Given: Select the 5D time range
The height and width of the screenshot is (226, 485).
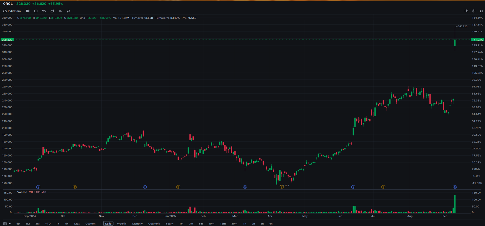Looking at the screenshot, I should tap(18, 224).
